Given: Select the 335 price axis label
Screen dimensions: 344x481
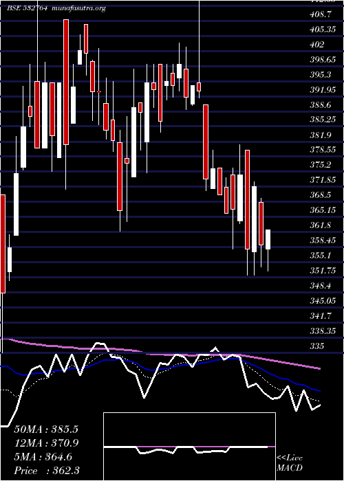Looking at the screenshot, I should tap(317, 346).
